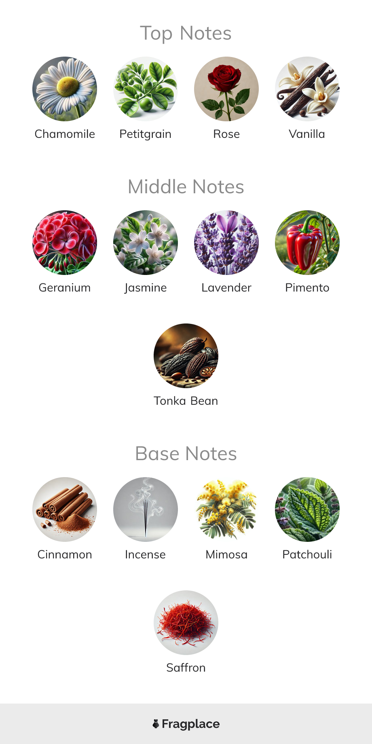Open the Incense smoke image
The image size is (372, 744).
tap(146, 509)
